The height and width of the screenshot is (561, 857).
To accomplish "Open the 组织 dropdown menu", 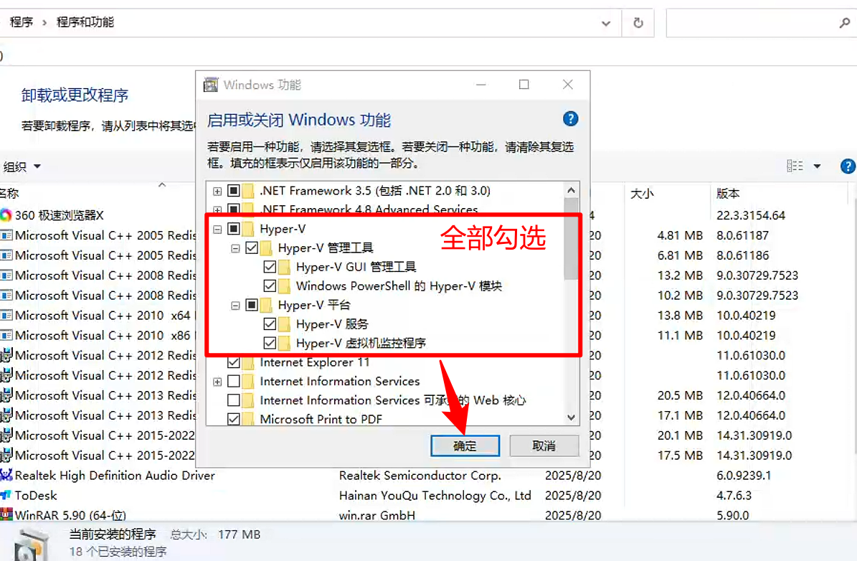I will 22,166.
